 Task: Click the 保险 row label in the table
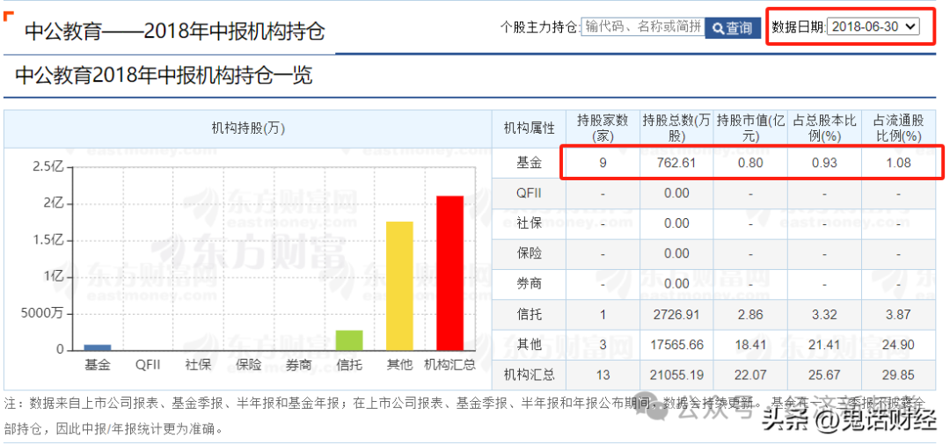point(529,253)
